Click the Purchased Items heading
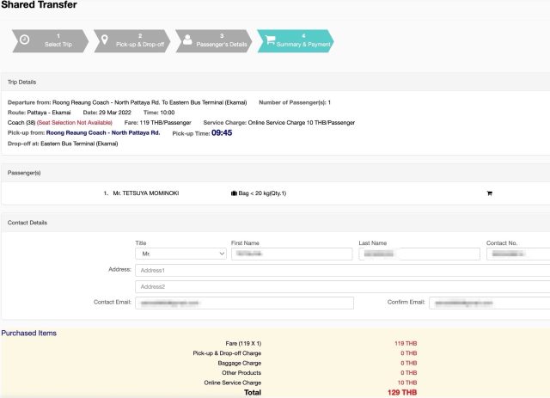The height and width of the screenshot is (398, 550). coord(29,333)
